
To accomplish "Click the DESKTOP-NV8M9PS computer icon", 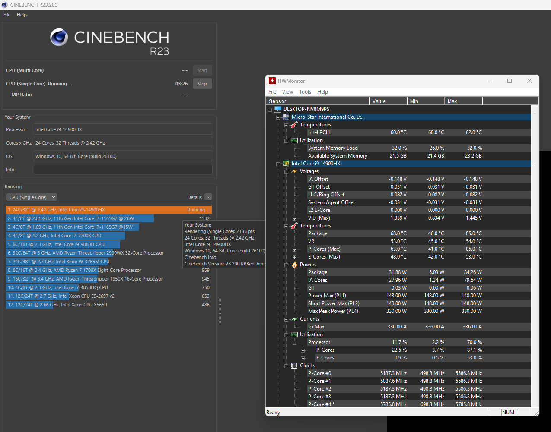I will click(278, 109).
